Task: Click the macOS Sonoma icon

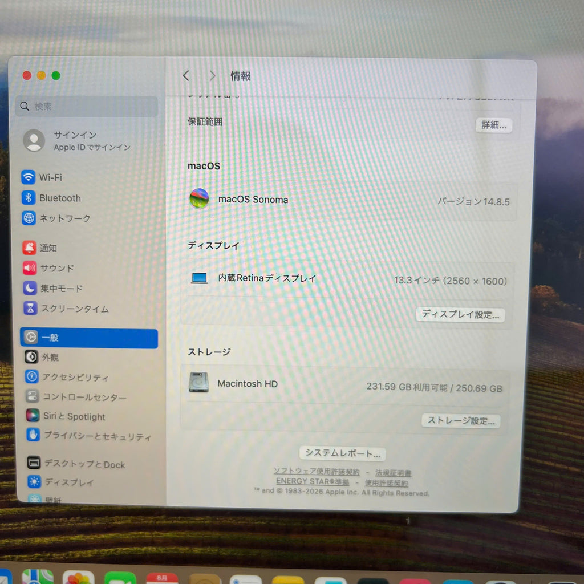Action: [x=199, y=198]
